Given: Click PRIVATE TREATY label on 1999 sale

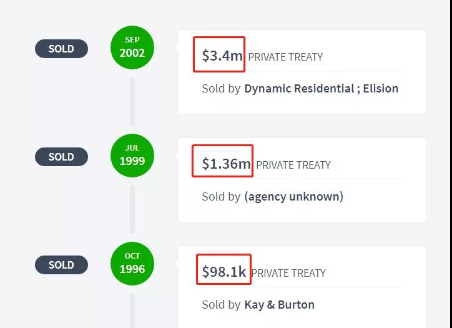Looking at the screenshot, I should (293, 165).
